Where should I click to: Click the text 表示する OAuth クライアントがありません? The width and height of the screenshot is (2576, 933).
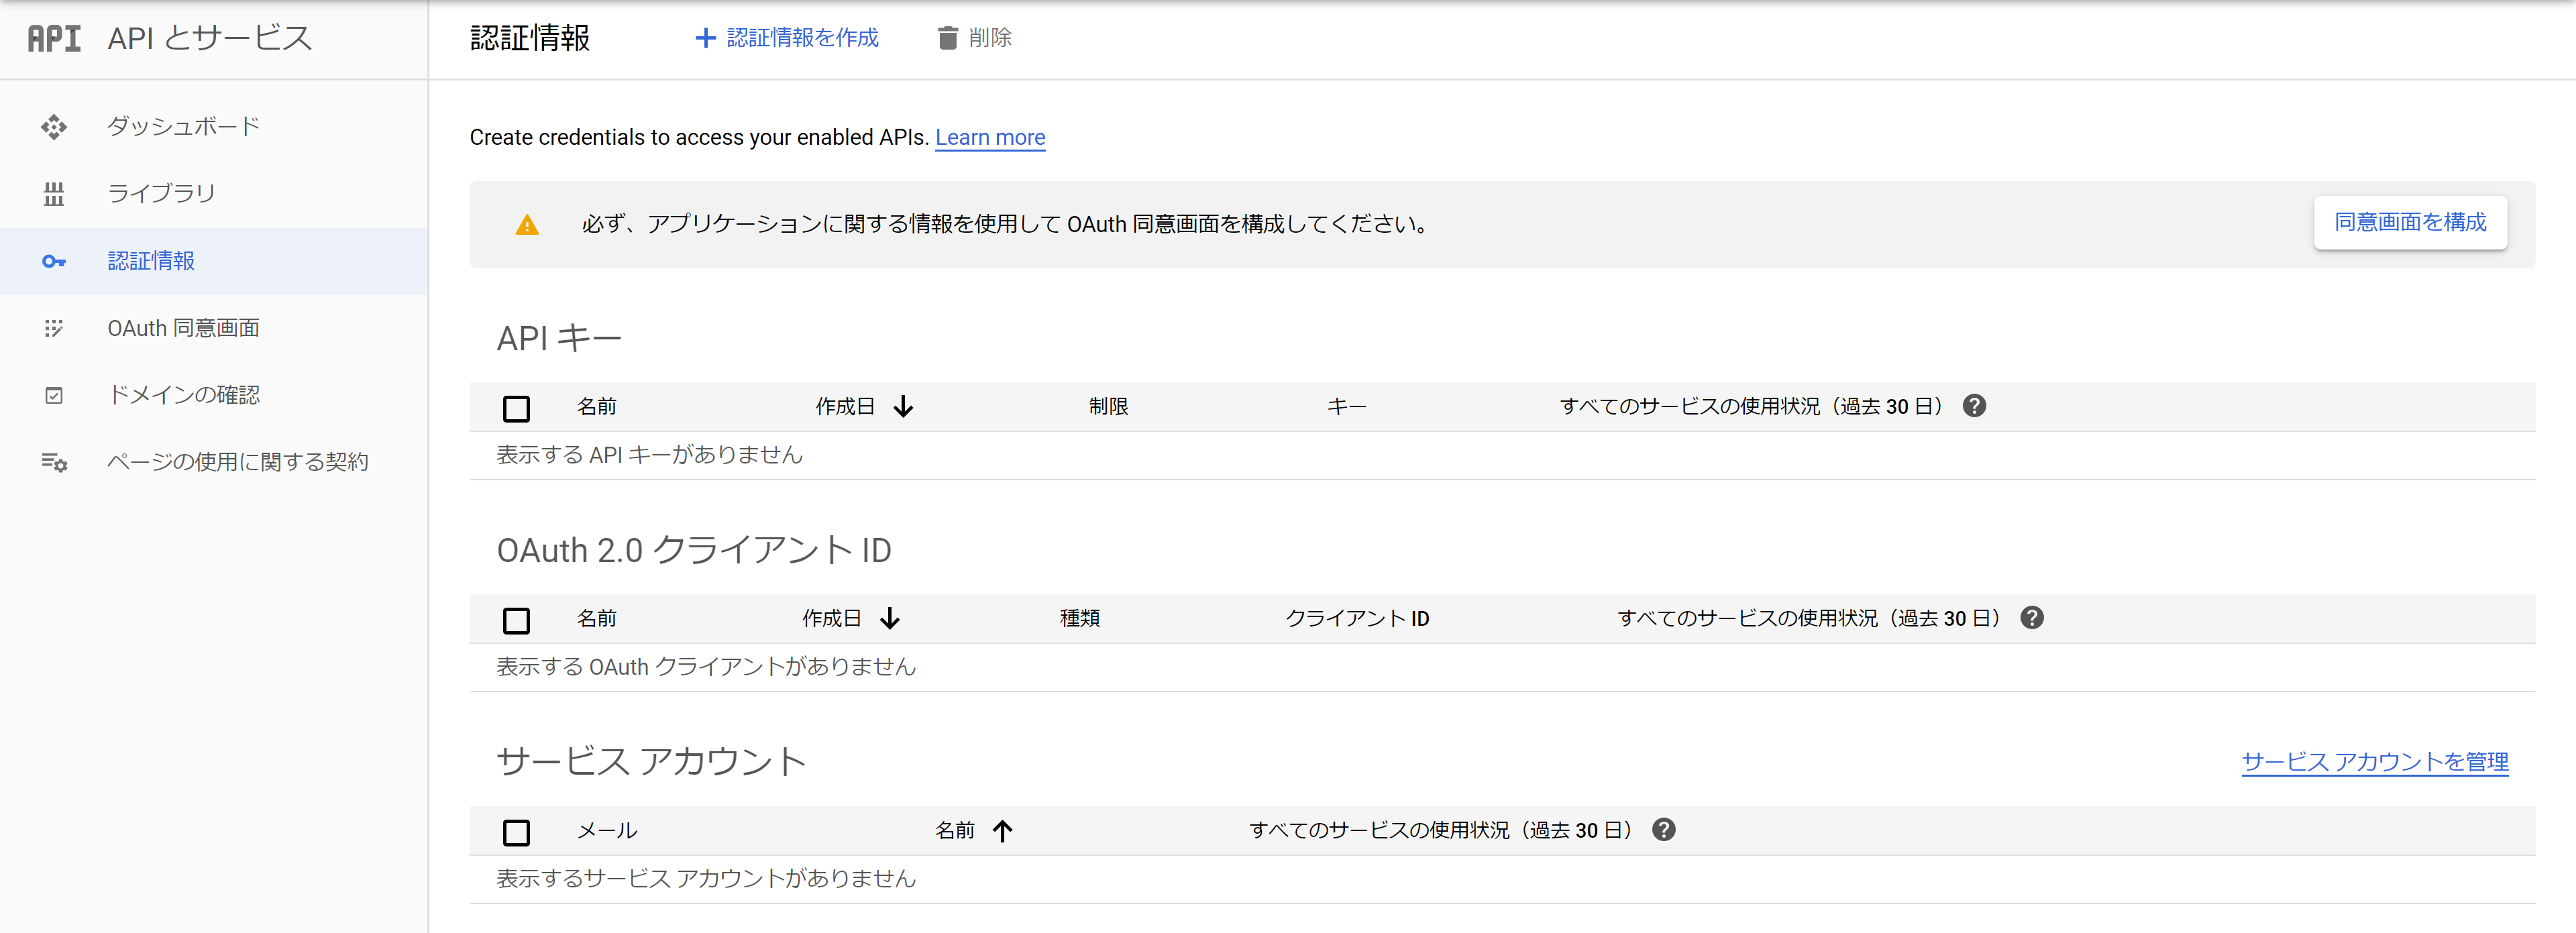click(706, 667)
